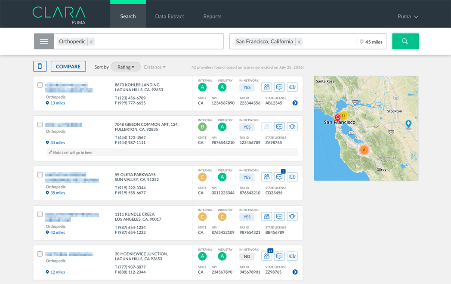
Task: Click tax ID 987654321
Action: (250, 232)
